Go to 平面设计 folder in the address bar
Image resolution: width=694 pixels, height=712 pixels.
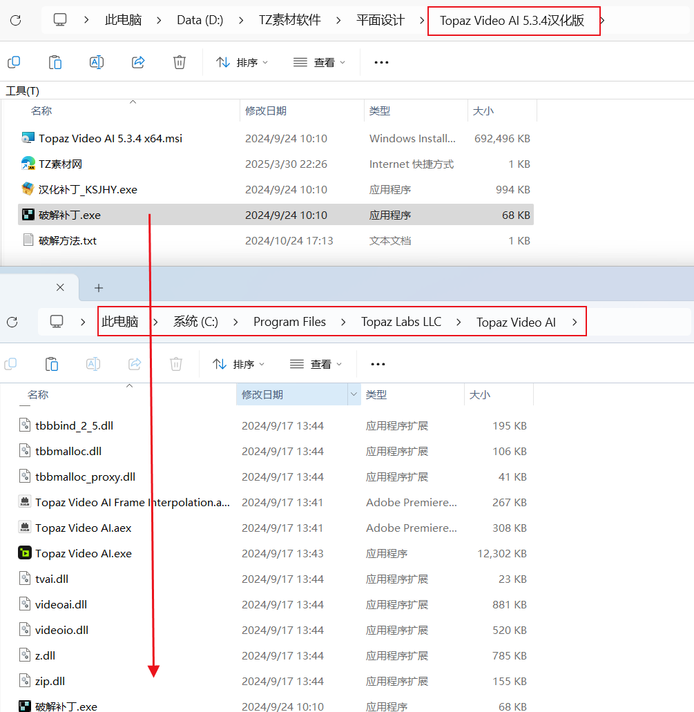click(x=380, y=21)
